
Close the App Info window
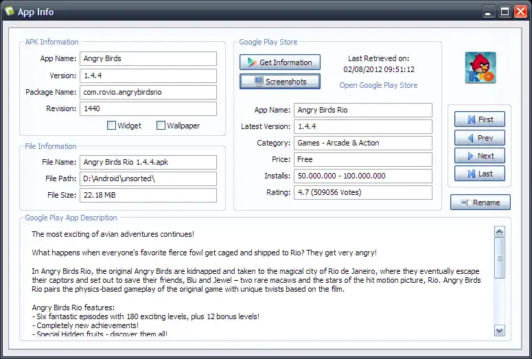(520, 12)
